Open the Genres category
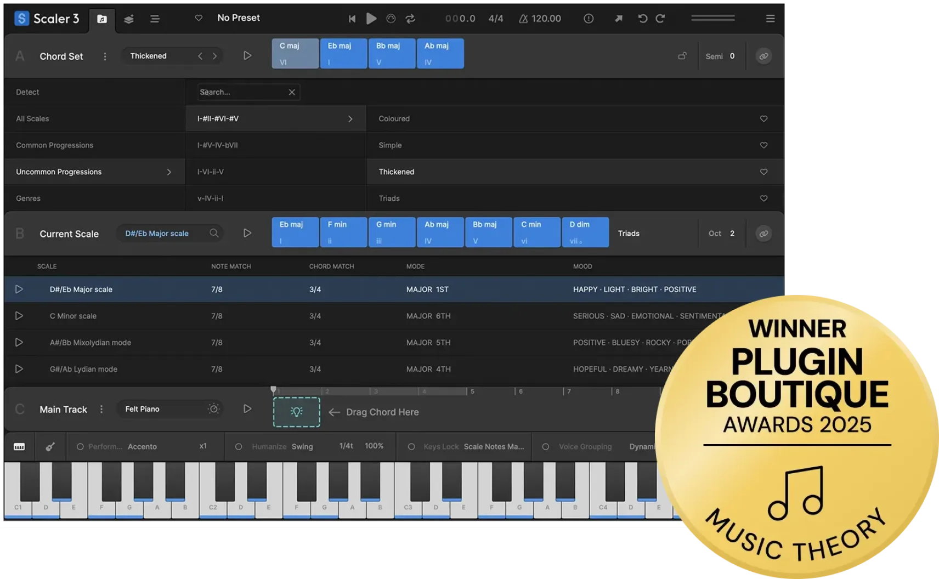939x579 pixels. pos(94,198)
